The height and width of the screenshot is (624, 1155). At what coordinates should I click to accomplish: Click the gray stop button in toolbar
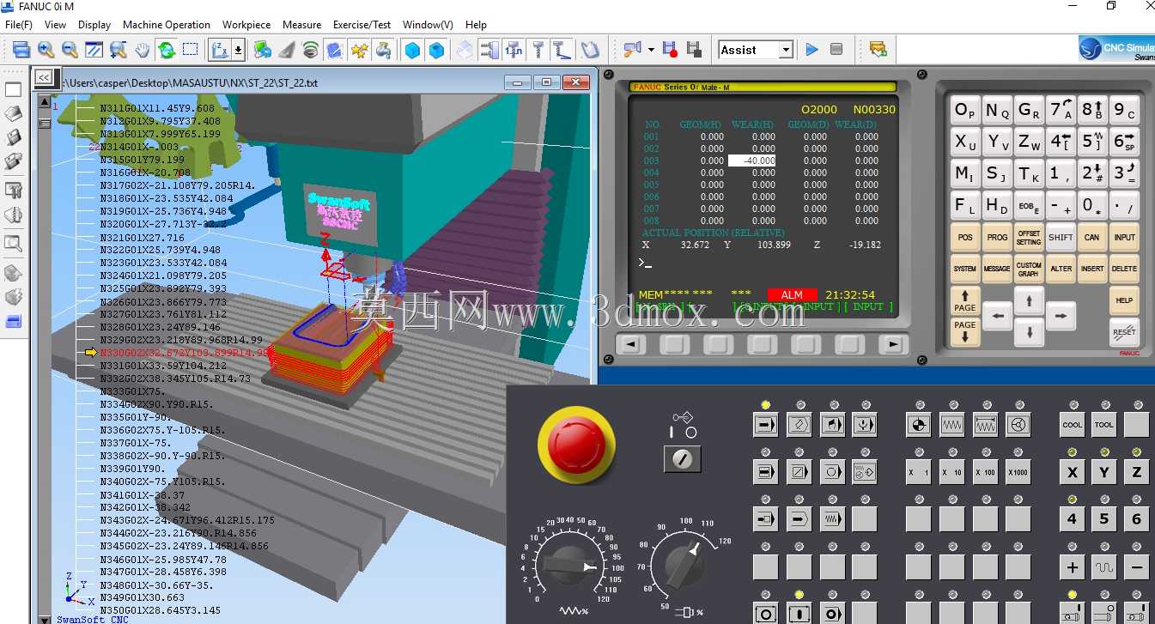pyautogui.click(x=836, y=50)
